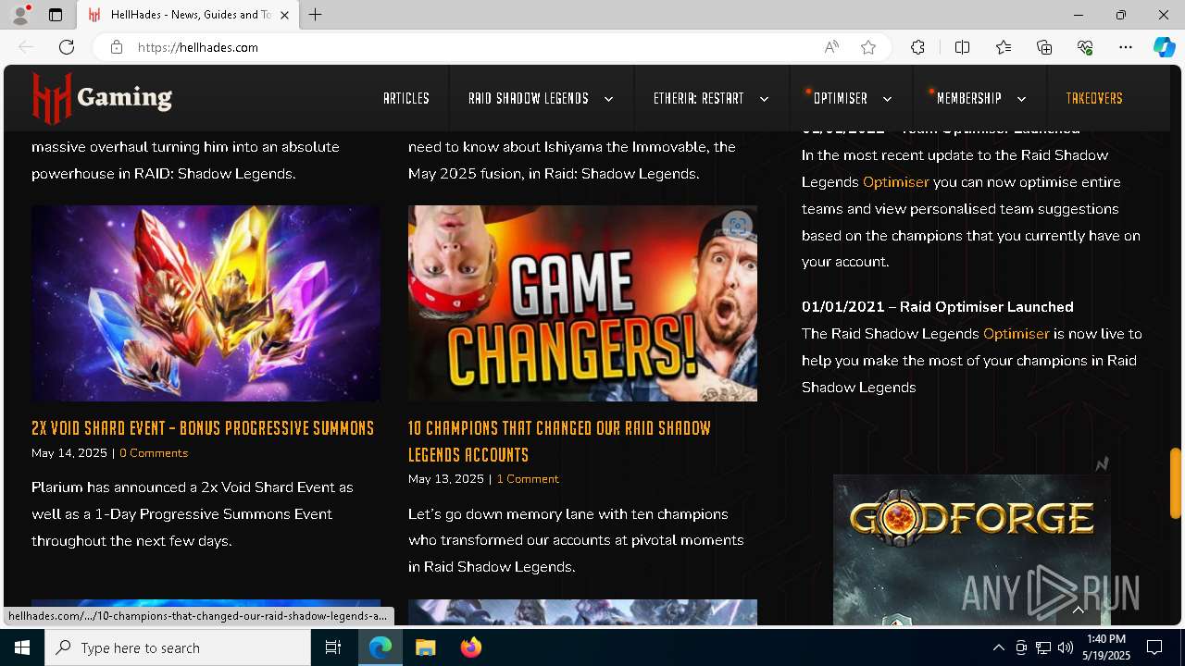Click the ad provider icon above Godforge
Image resolution: width=1185 pixels, height=666 pixels.
[1102, 464]
